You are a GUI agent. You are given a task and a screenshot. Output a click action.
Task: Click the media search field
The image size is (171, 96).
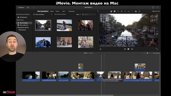tap(89, 14)
